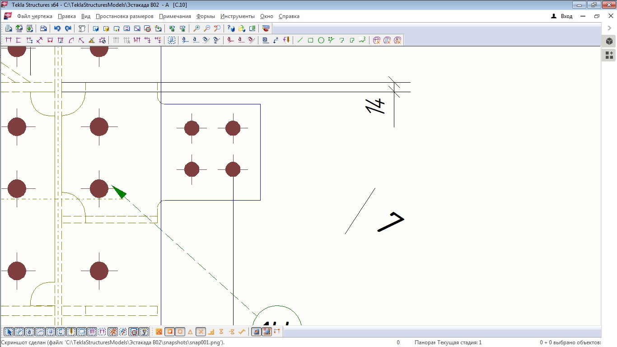The image size is (617, 347).
Task: Open the components cube panel in sidebar
Action: (609, 42)
